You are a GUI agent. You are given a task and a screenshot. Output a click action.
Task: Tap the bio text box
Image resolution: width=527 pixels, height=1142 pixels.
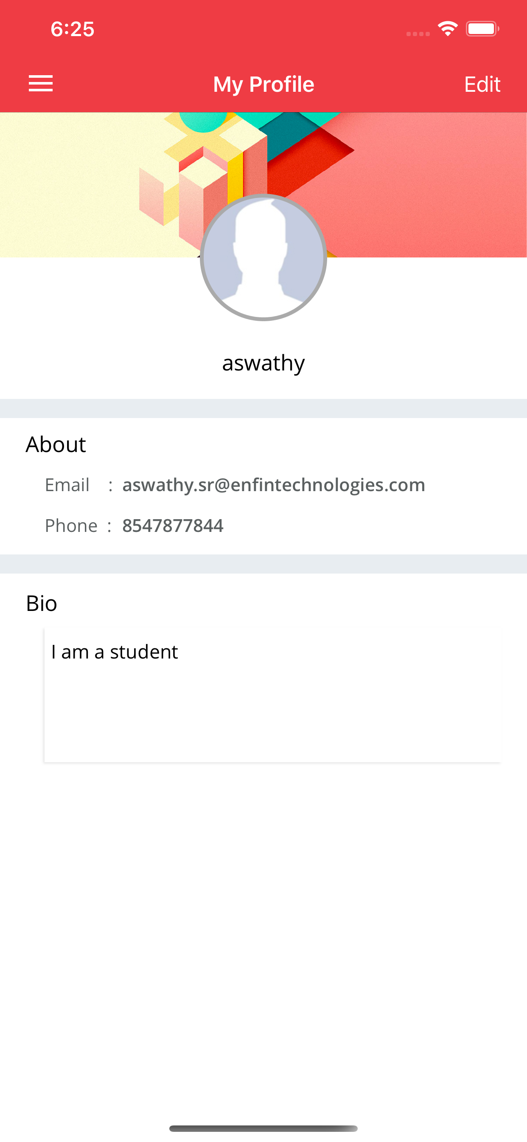[x=273, y=695]
